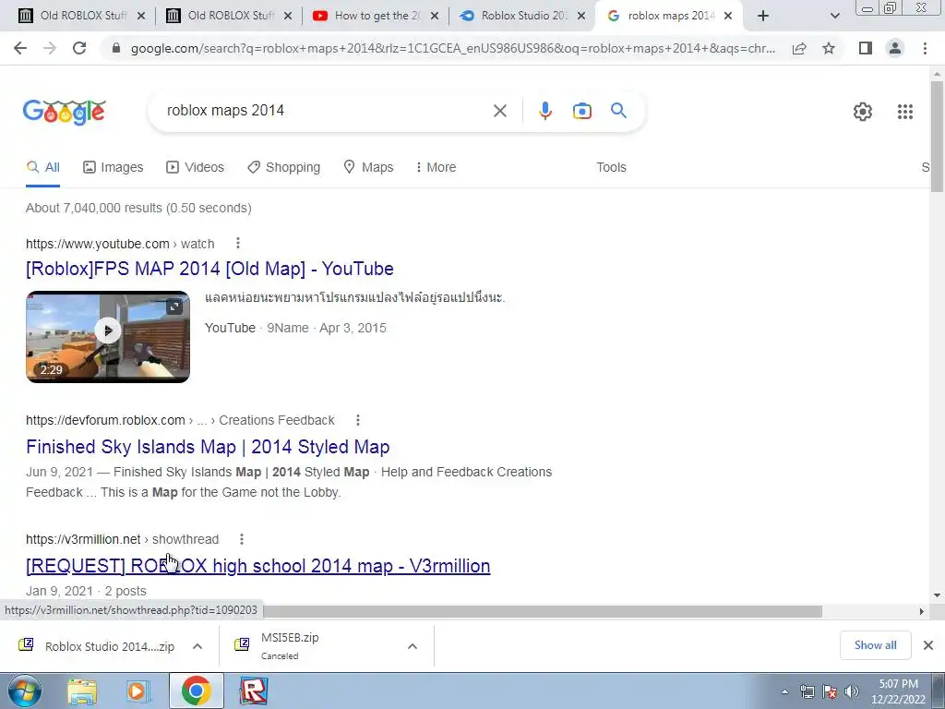
Task: Search by image with camera icon
Action: (x=581, y=111)
